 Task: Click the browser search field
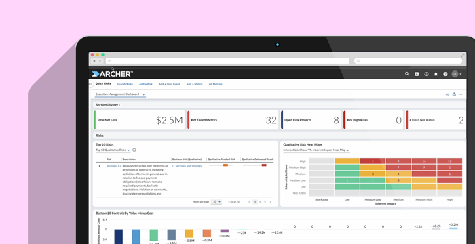coord(408,61)
